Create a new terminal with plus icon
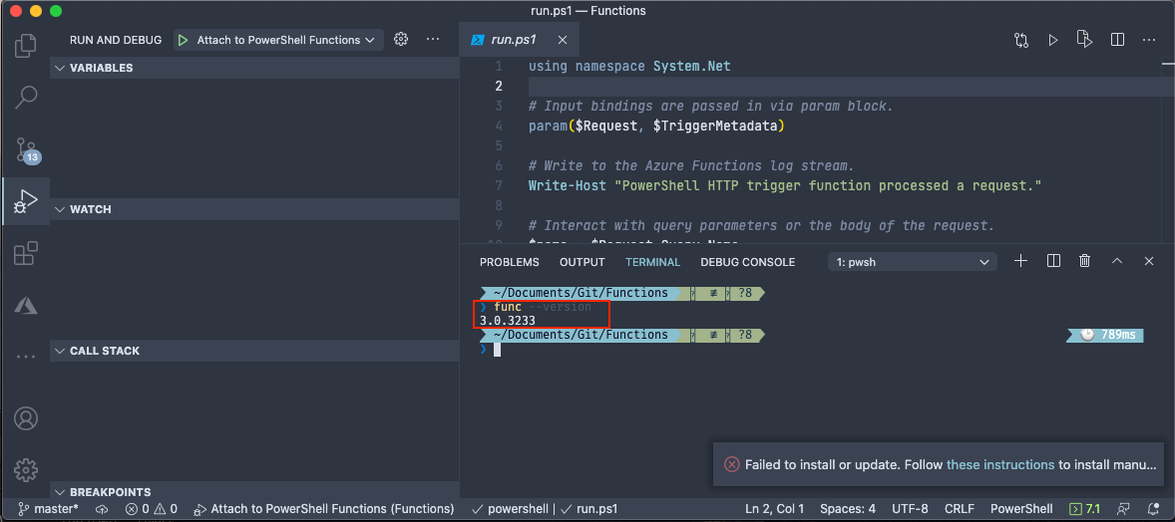This screenshot has height=522, width=1175. click(1019, 261)
